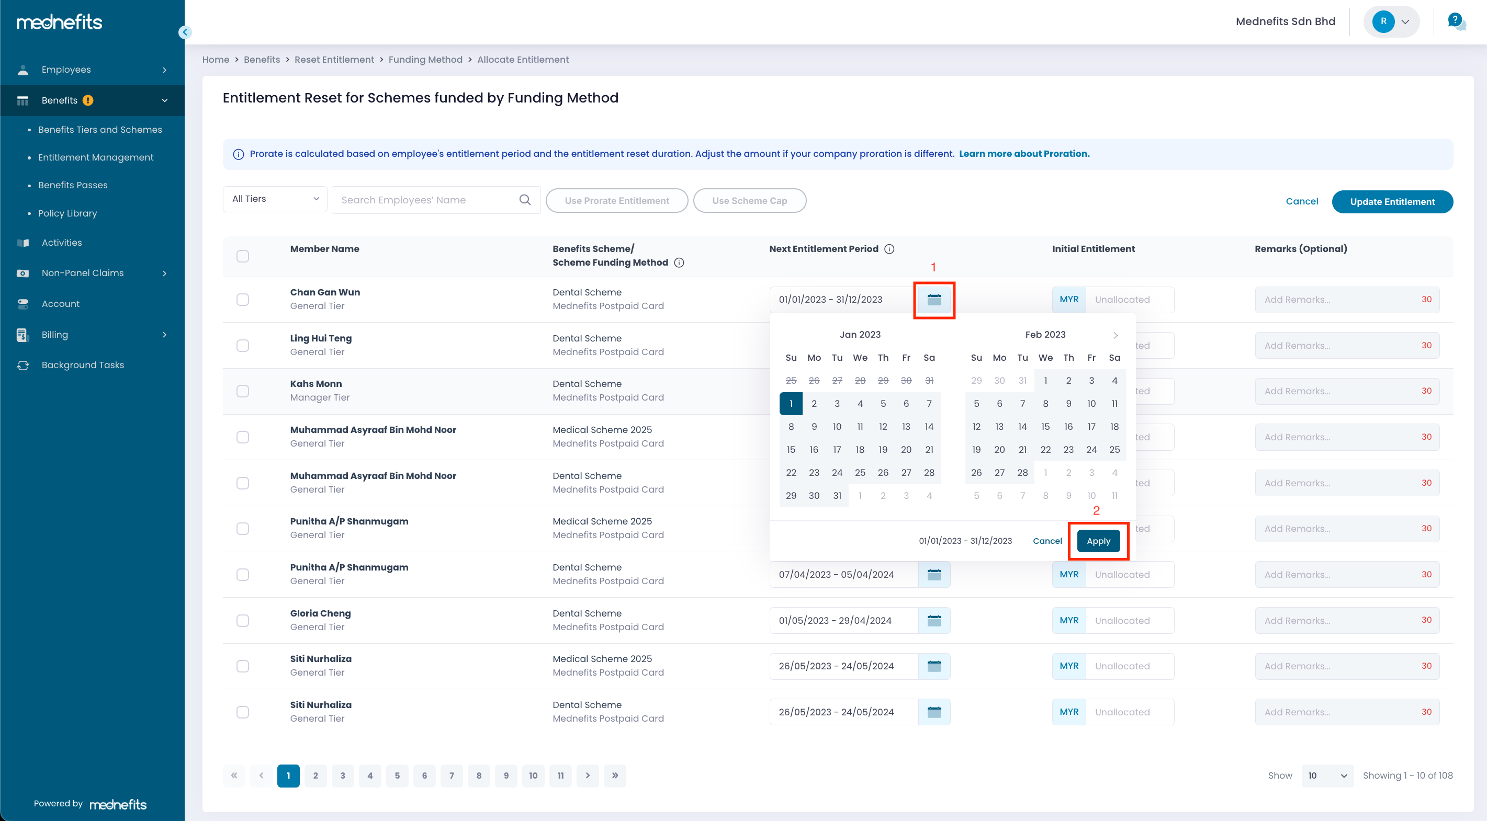Collapse sidebar with the arrow icon

tap(185, 32)
